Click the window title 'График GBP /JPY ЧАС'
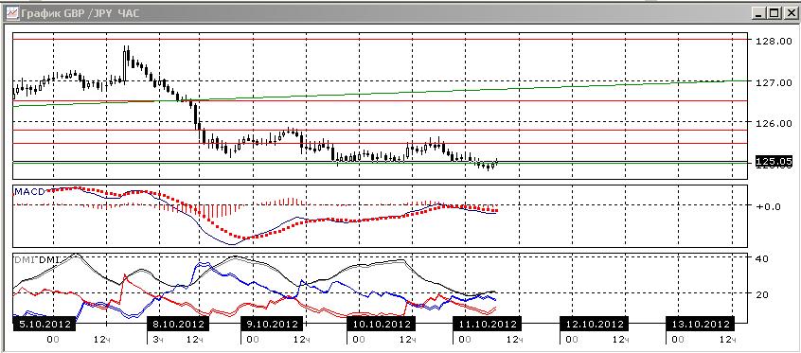 (x=80, y=13)
